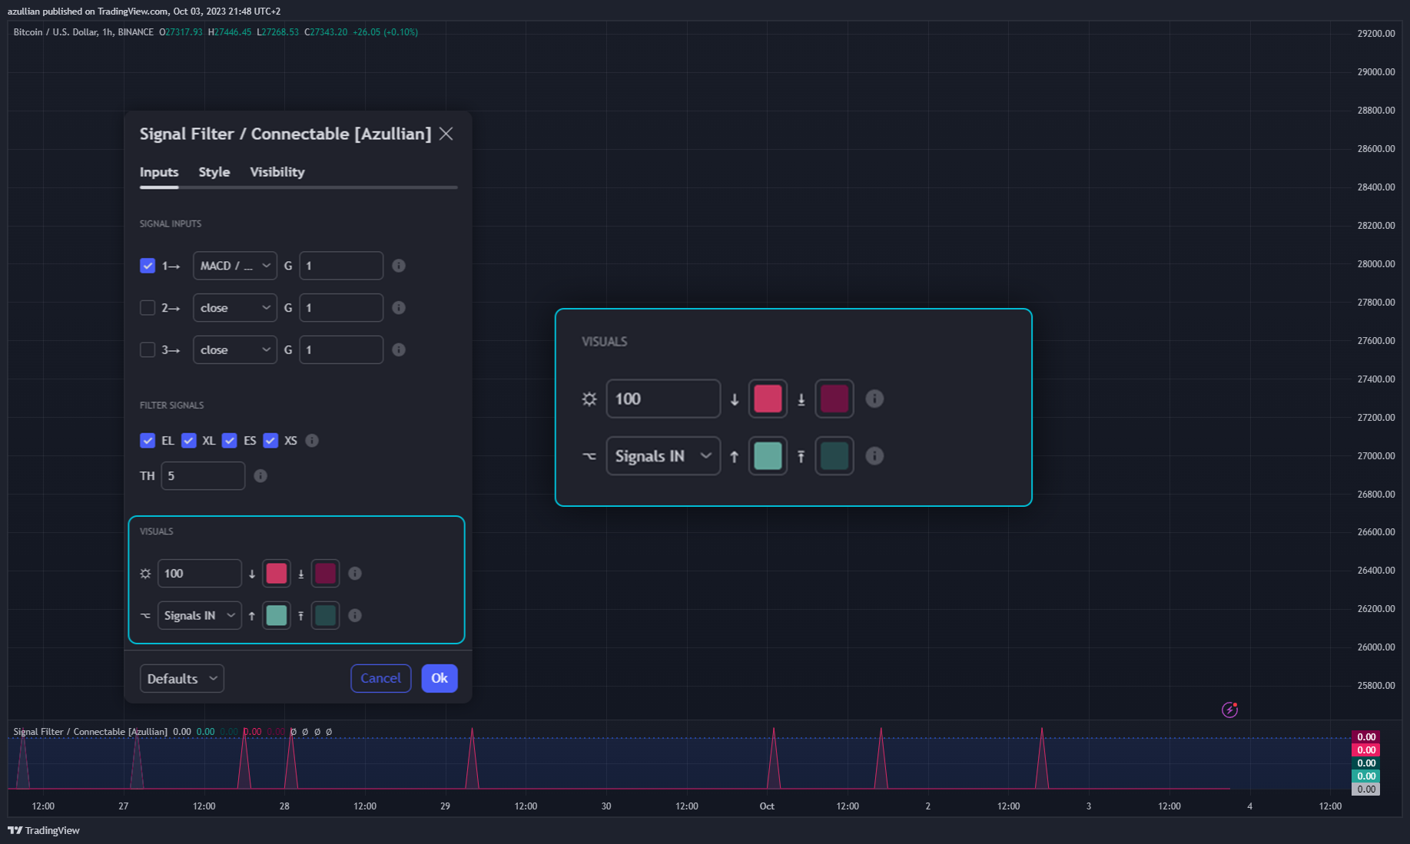Click the Oct date label on time axis
The width and height of the screenshot is (1410, 844).
(x=767, y=806)
